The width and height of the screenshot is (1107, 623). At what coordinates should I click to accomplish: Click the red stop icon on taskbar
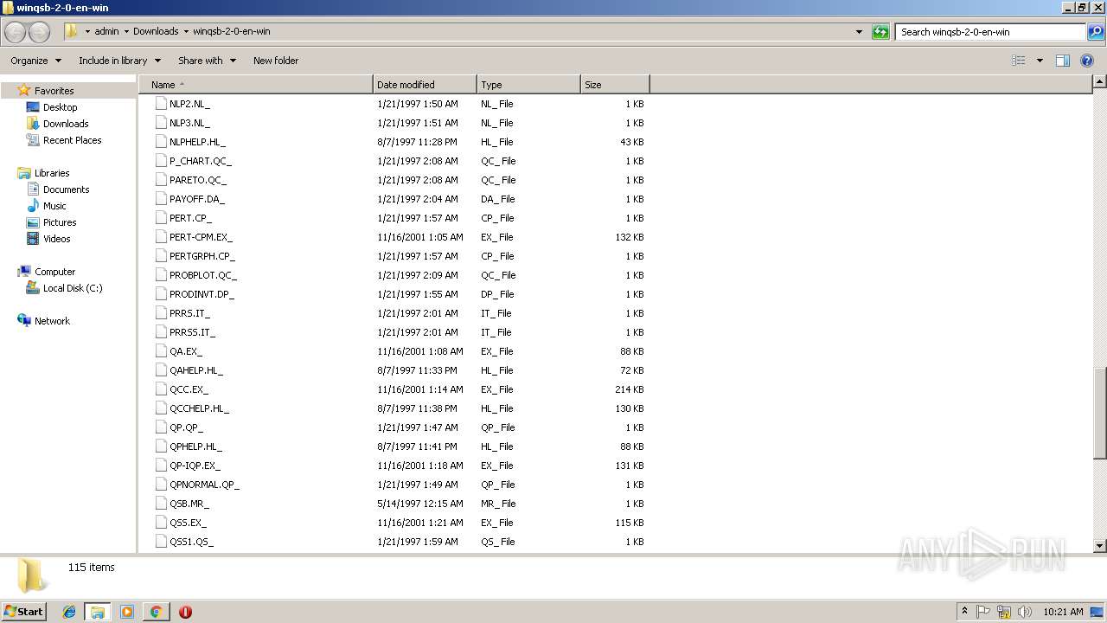185,612
